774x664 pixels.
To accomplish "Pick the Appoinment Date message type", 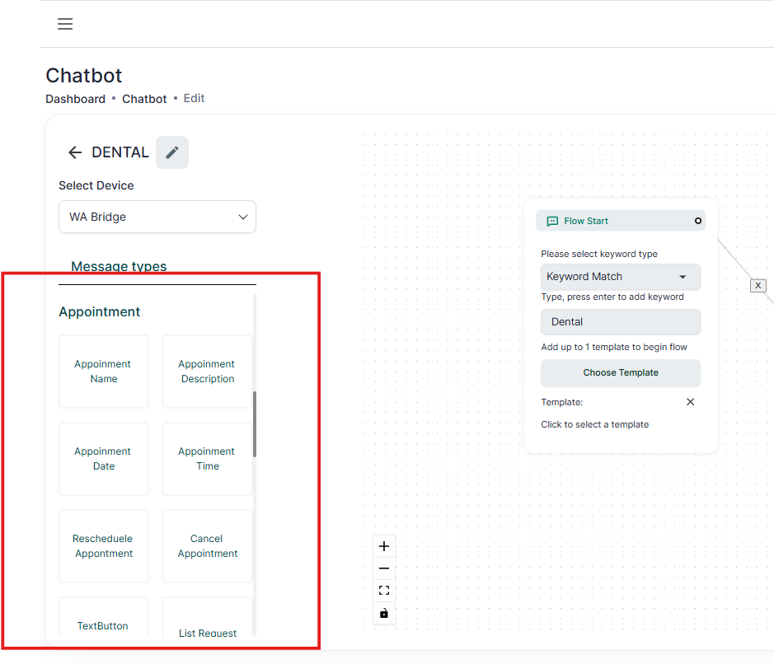I will pos(104,459).
